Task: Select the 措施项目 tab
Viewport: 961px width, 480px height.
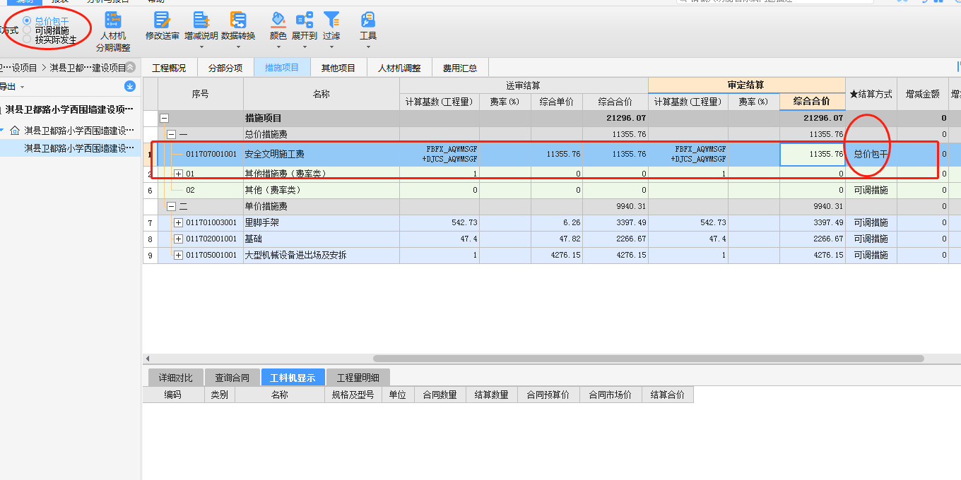Action: [x=282, y=68]
